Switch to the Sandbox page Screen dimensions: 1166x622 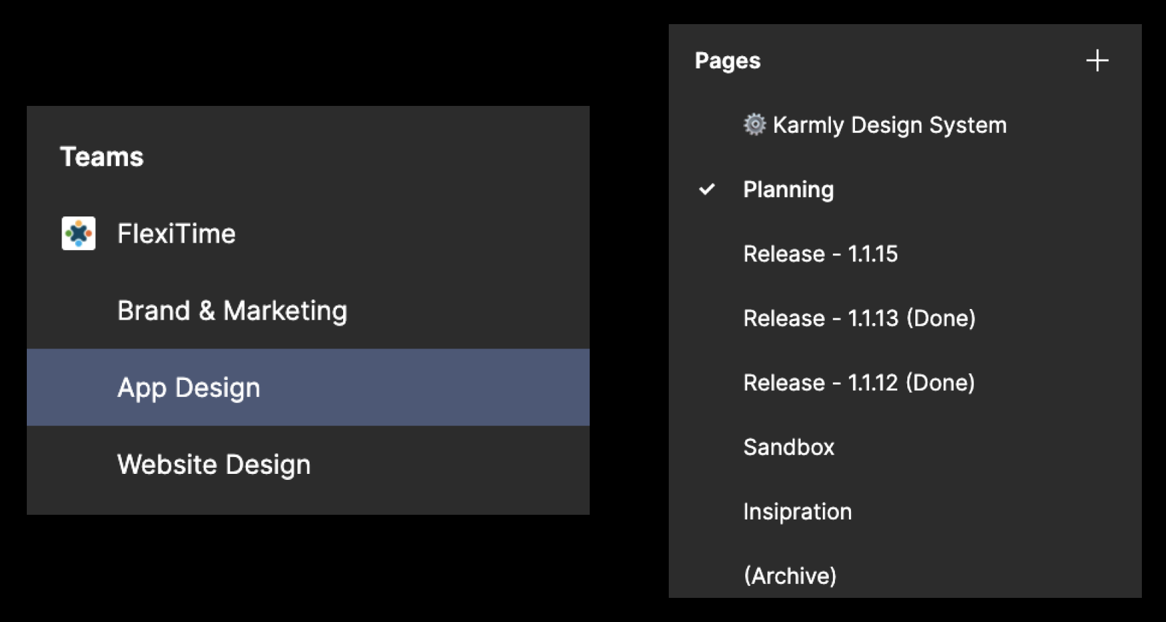(x=789, y=447)
